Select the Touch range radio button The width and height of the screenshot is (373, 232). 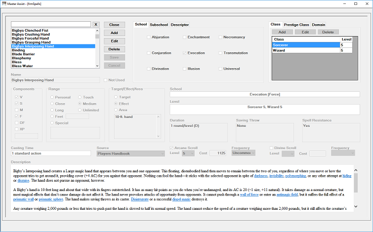click(x=80, y=97)
